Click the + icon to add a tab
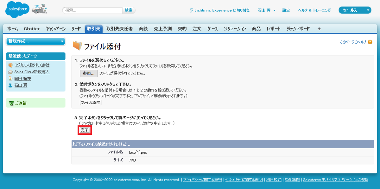 (x=319, y=29)
